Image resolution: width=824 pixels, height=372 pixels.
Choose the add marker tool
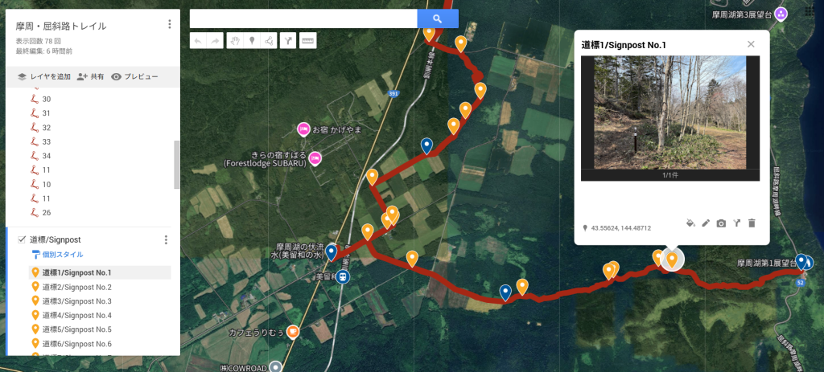click(x=252, y=40)
